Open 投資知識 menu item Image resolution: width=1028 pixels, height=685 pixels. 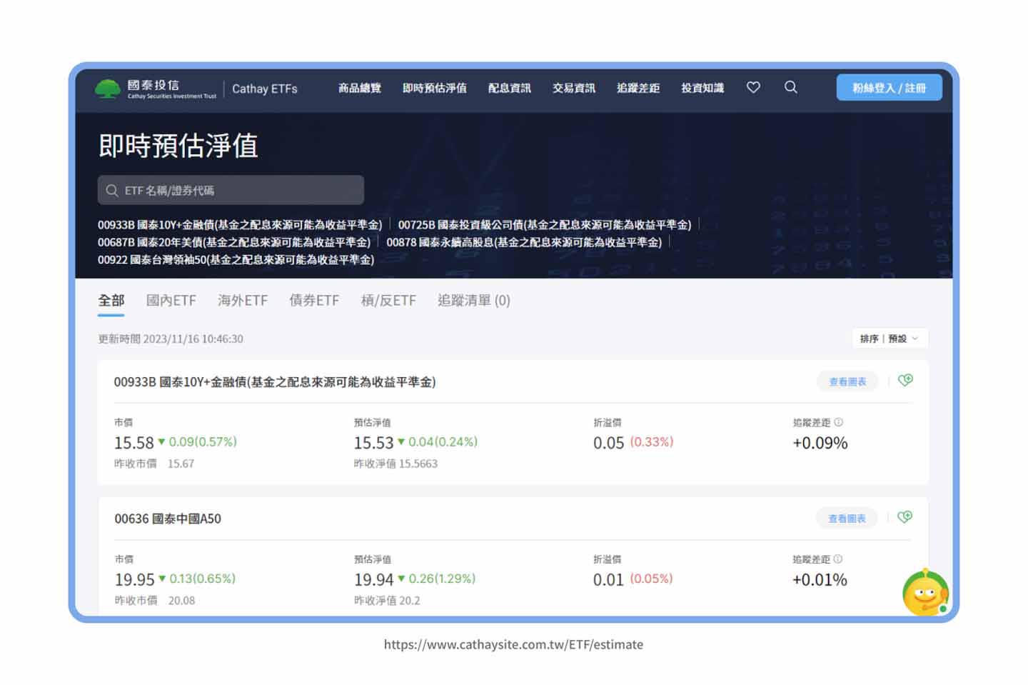702,88
